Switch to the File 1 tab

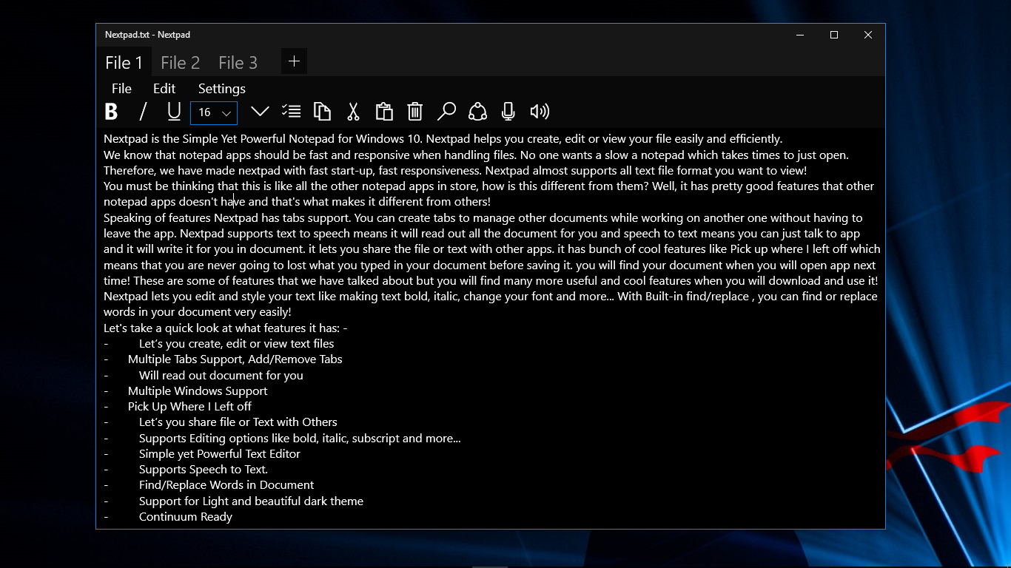click(x=124, y=63)
